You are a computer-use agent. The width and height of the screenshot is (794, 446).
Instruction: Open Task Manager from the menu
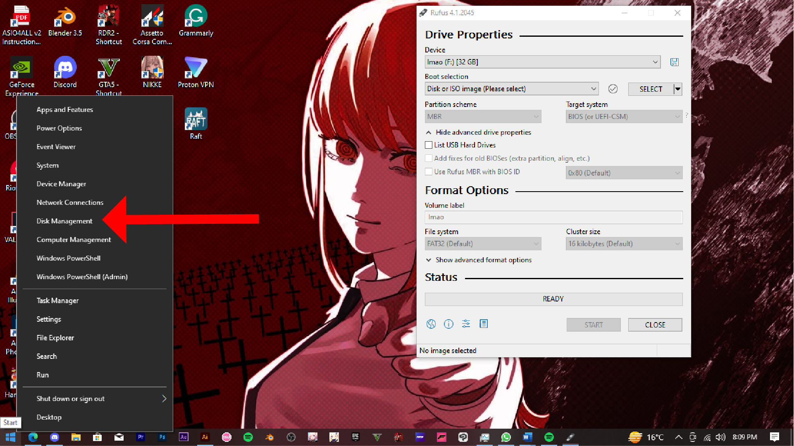95,301
